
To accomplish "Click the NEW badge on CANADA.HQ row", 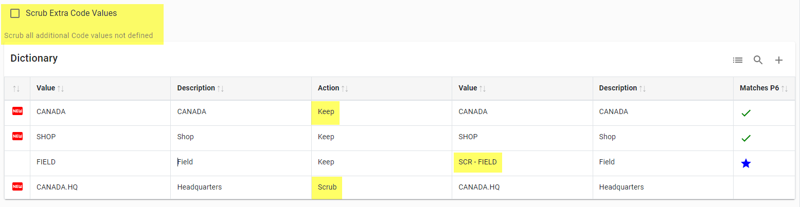I will [x=17, y=187].
